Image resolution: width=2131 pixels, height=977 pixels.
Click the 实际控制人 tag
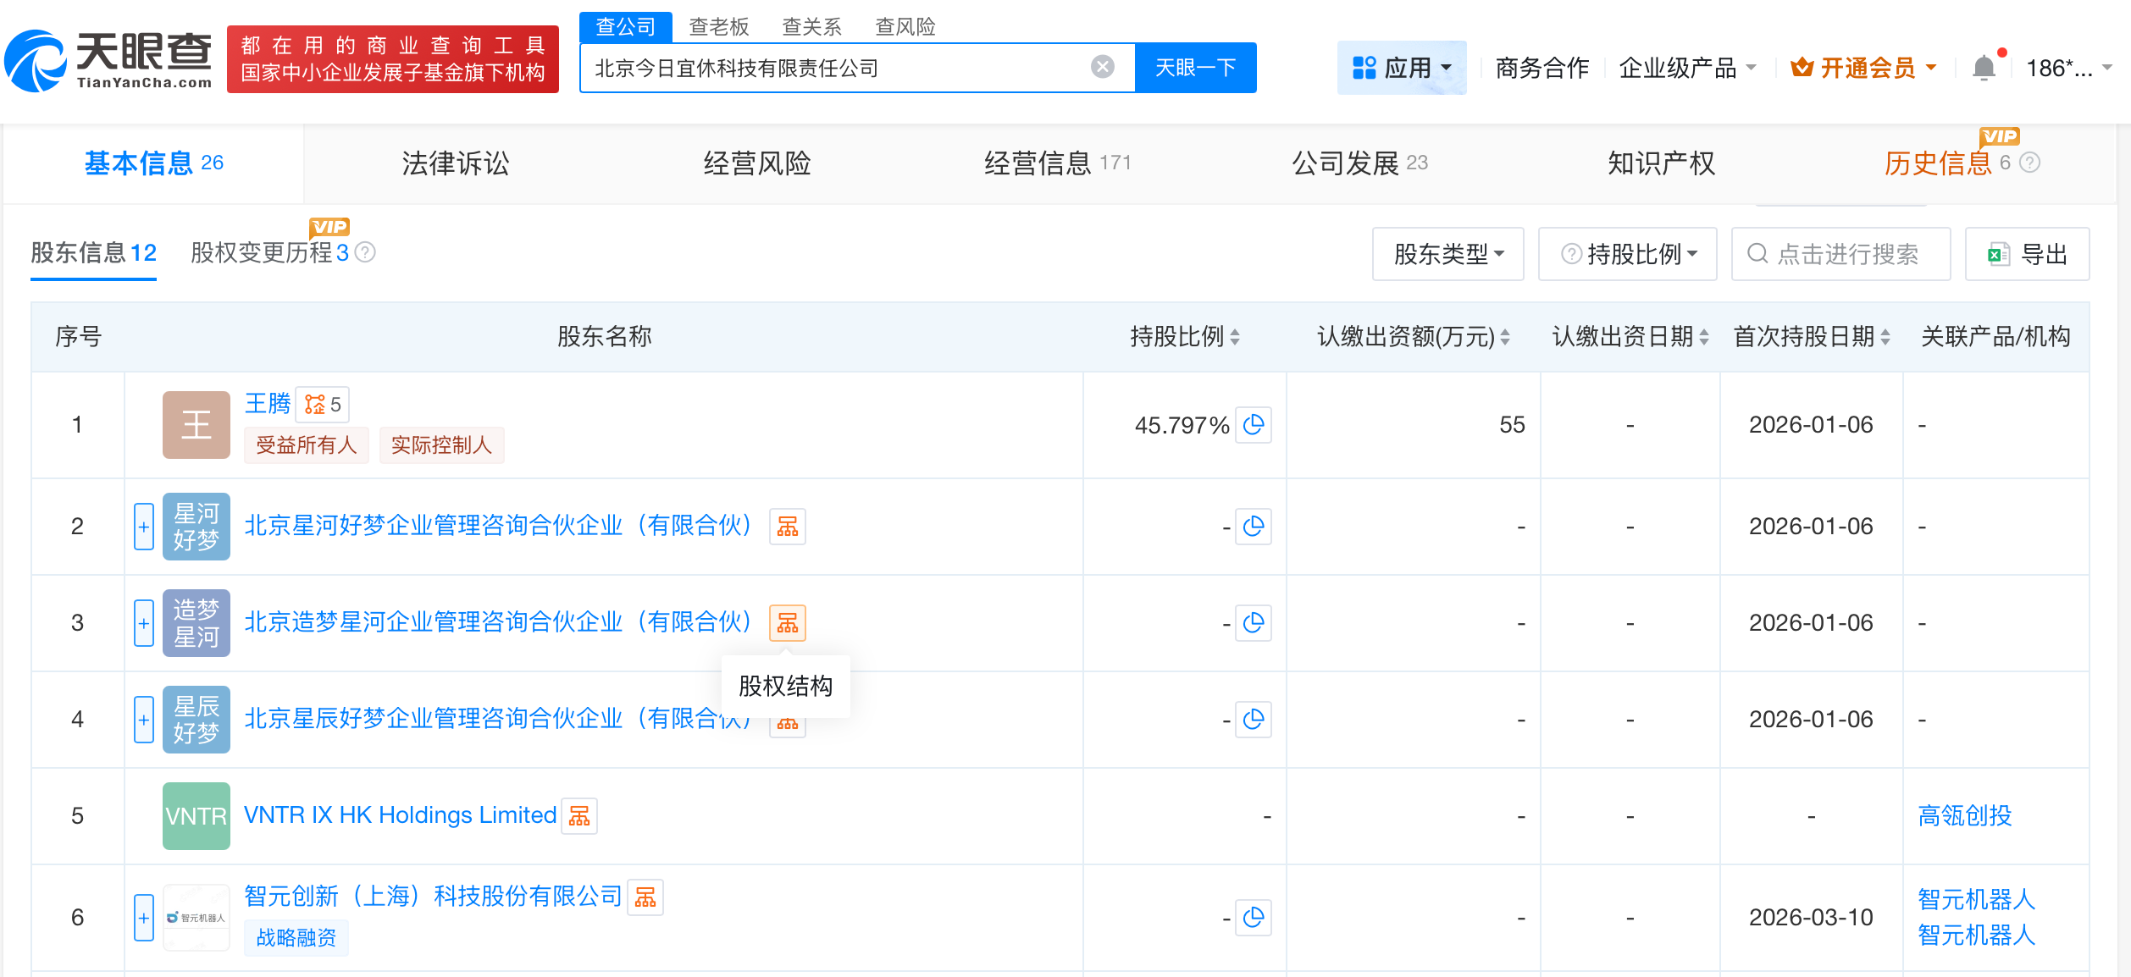click(441, 445)
